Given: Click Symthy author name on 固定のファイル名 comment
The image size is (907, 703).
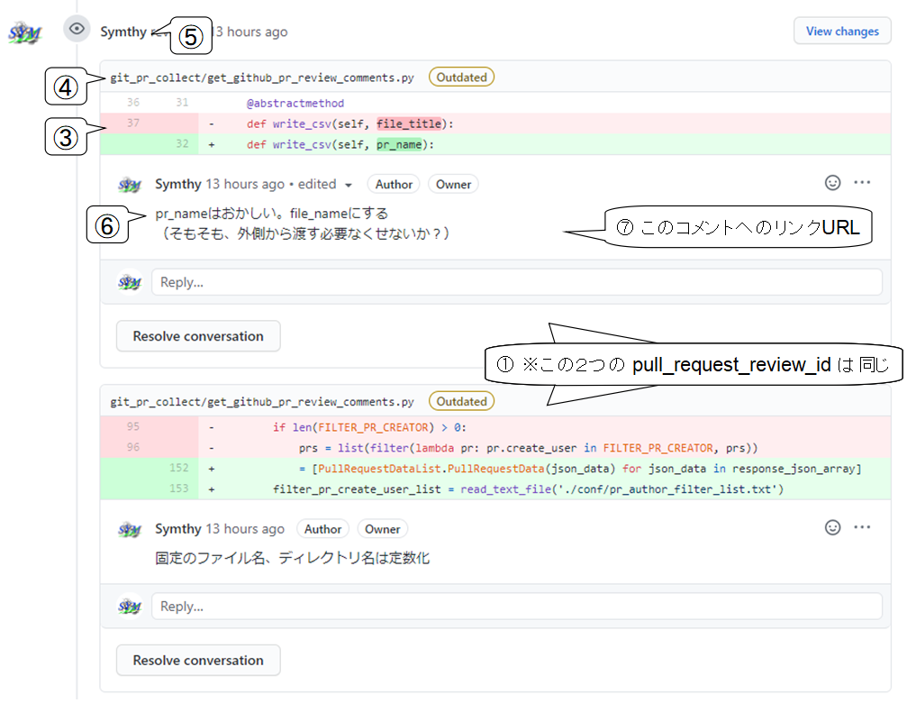Looking at the screenshot, I should (178, 529).
